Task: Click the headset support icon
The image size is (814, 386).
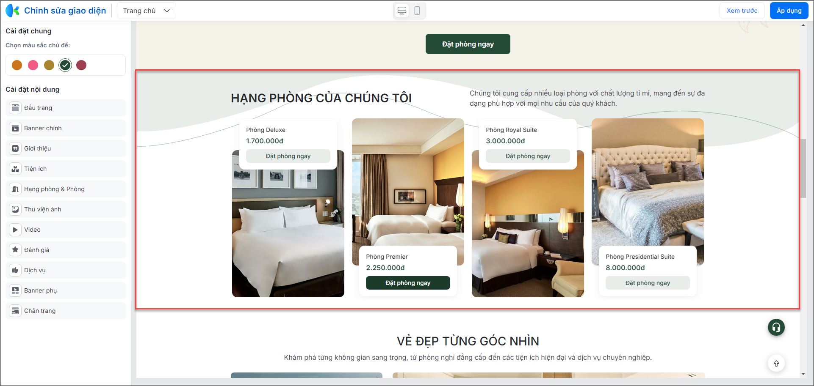Action: click(x=776, y=327)
